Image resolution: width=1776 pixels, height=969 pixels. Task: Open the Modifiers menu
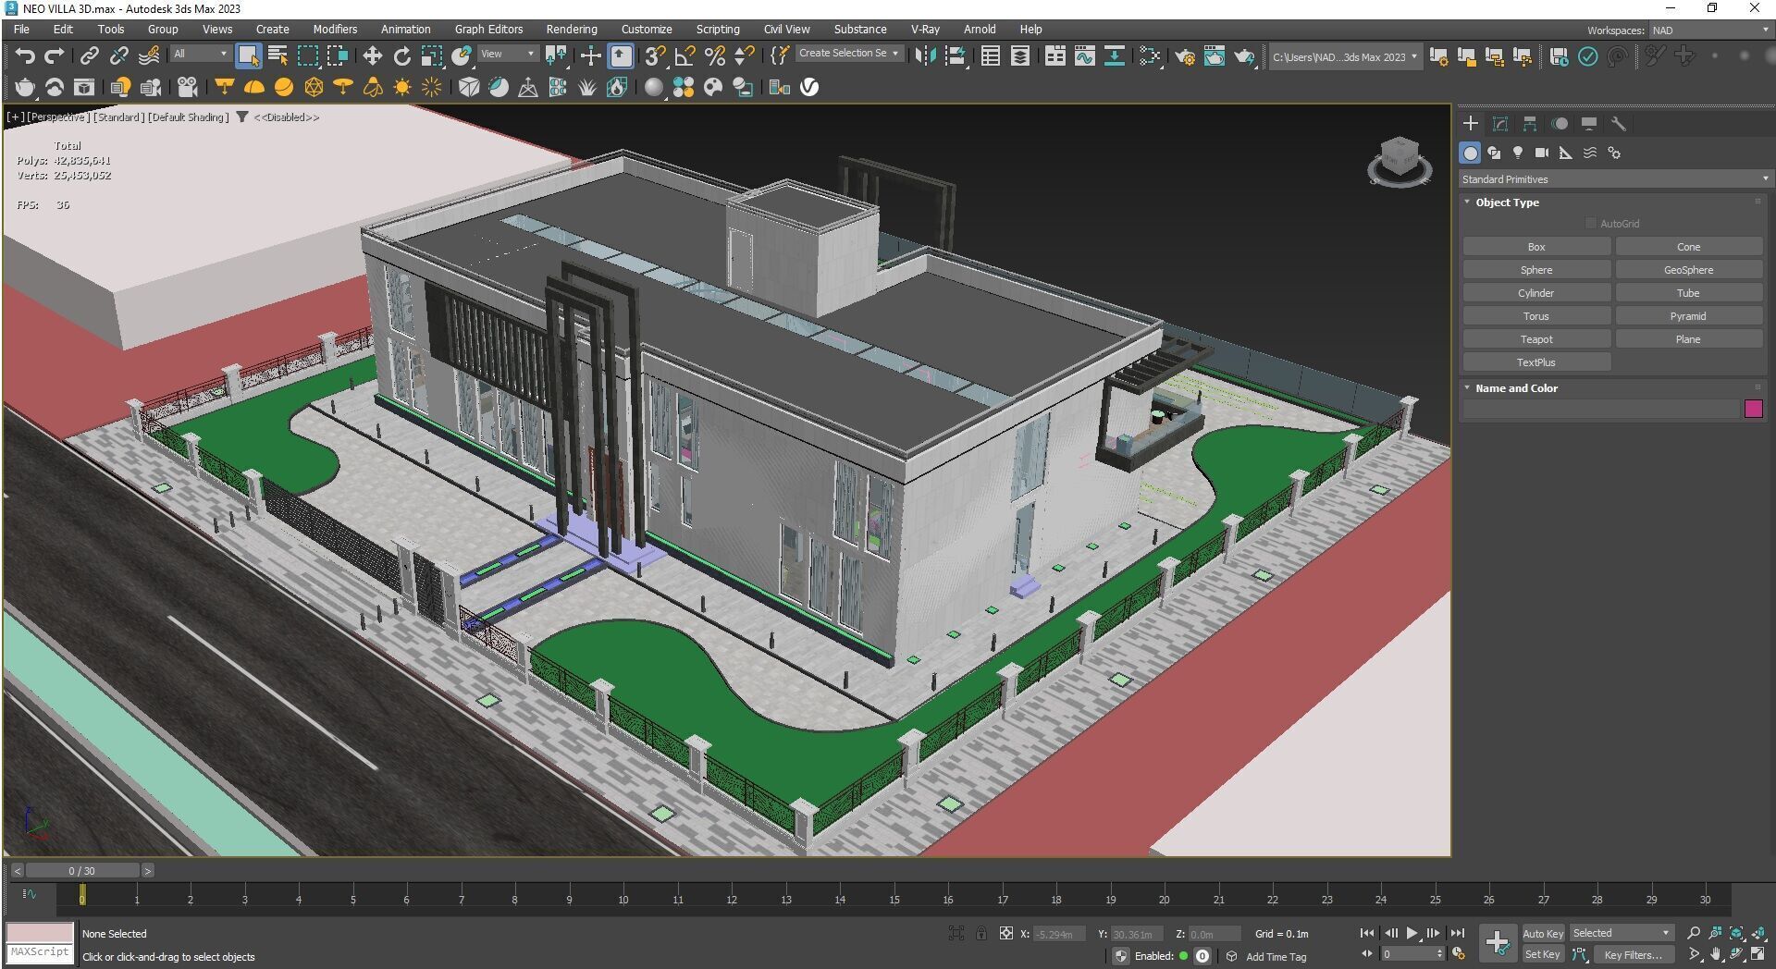coord(335,29)
